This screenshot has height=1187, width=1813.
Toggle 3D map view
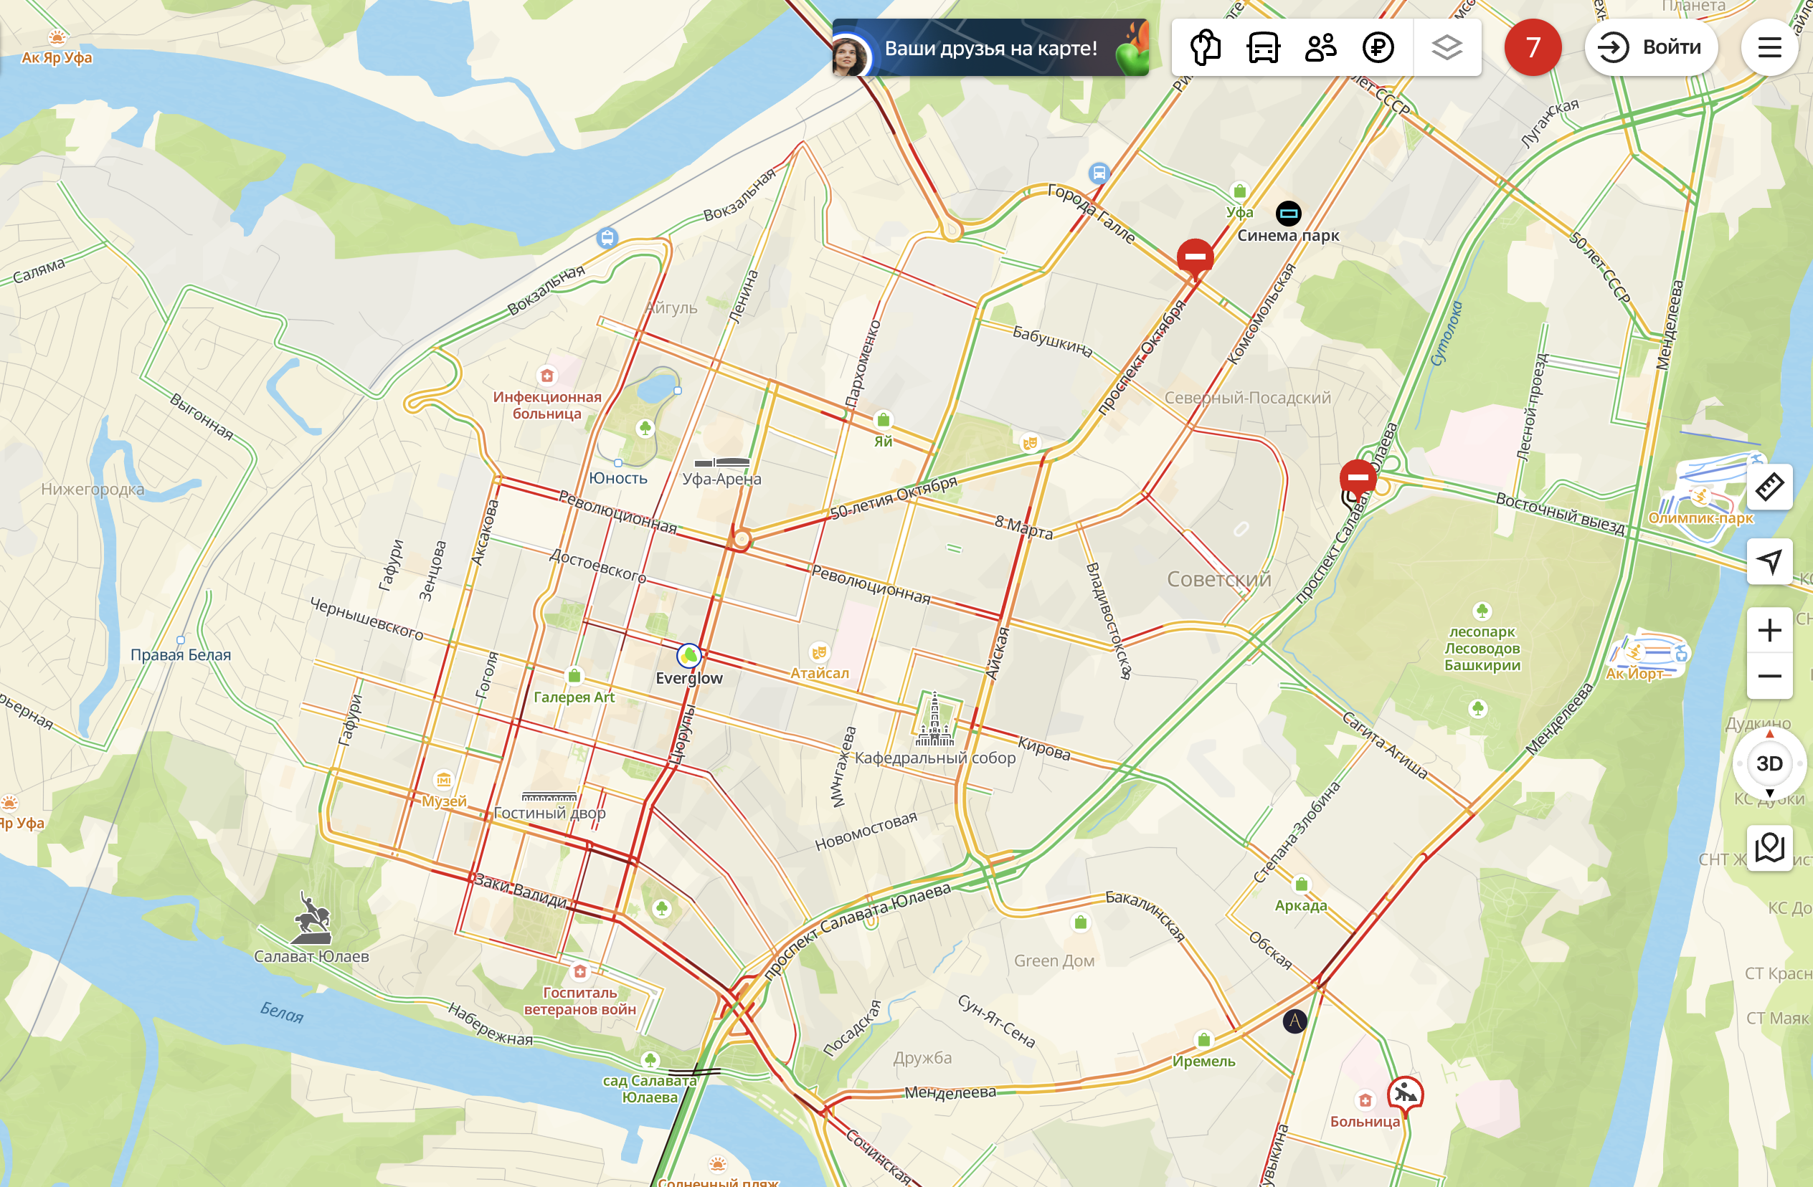tap(1769, 763)
